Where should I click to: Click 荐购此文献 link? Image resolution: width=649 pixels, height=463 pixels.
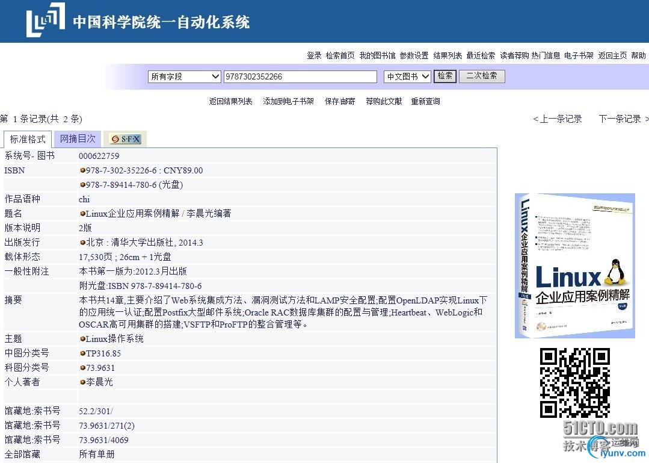pos(384,102)
